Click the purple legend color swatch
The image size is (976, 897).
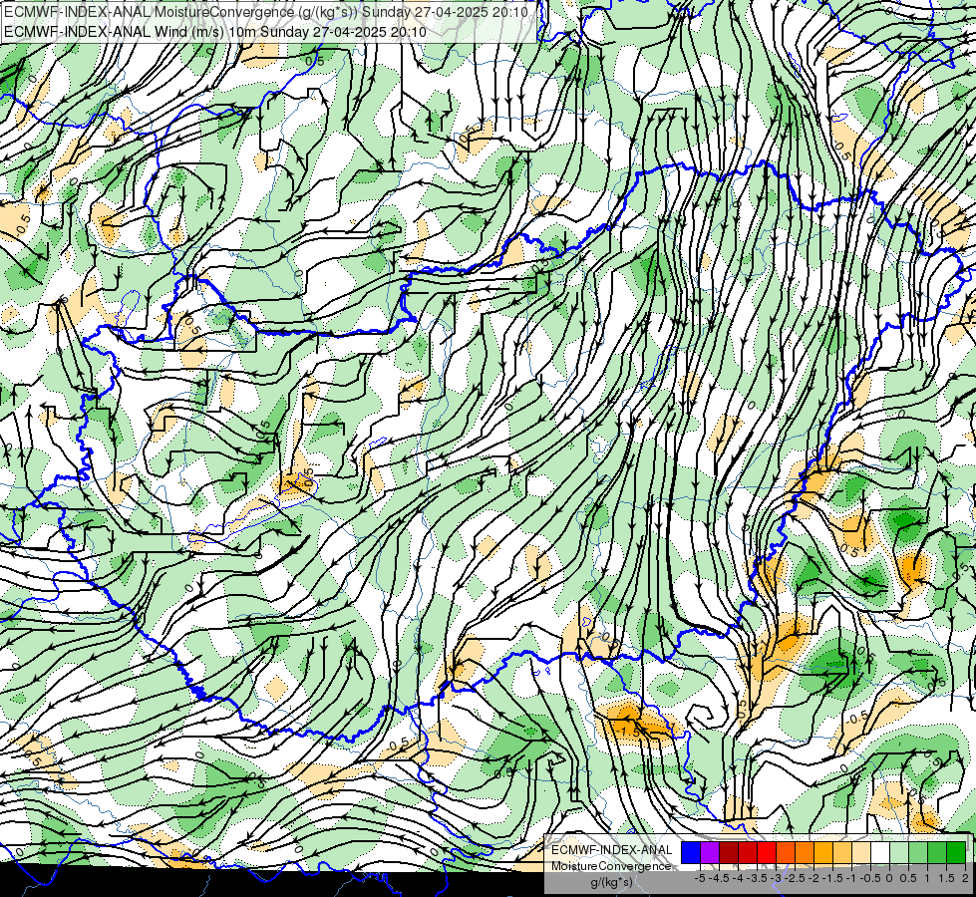tap(710, 852)
